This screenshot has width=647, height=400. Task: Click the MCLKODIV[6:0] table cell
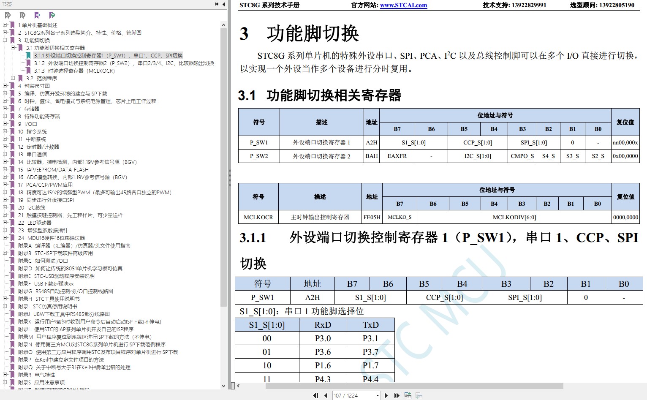pyautogui.click(x=514, y=217)
